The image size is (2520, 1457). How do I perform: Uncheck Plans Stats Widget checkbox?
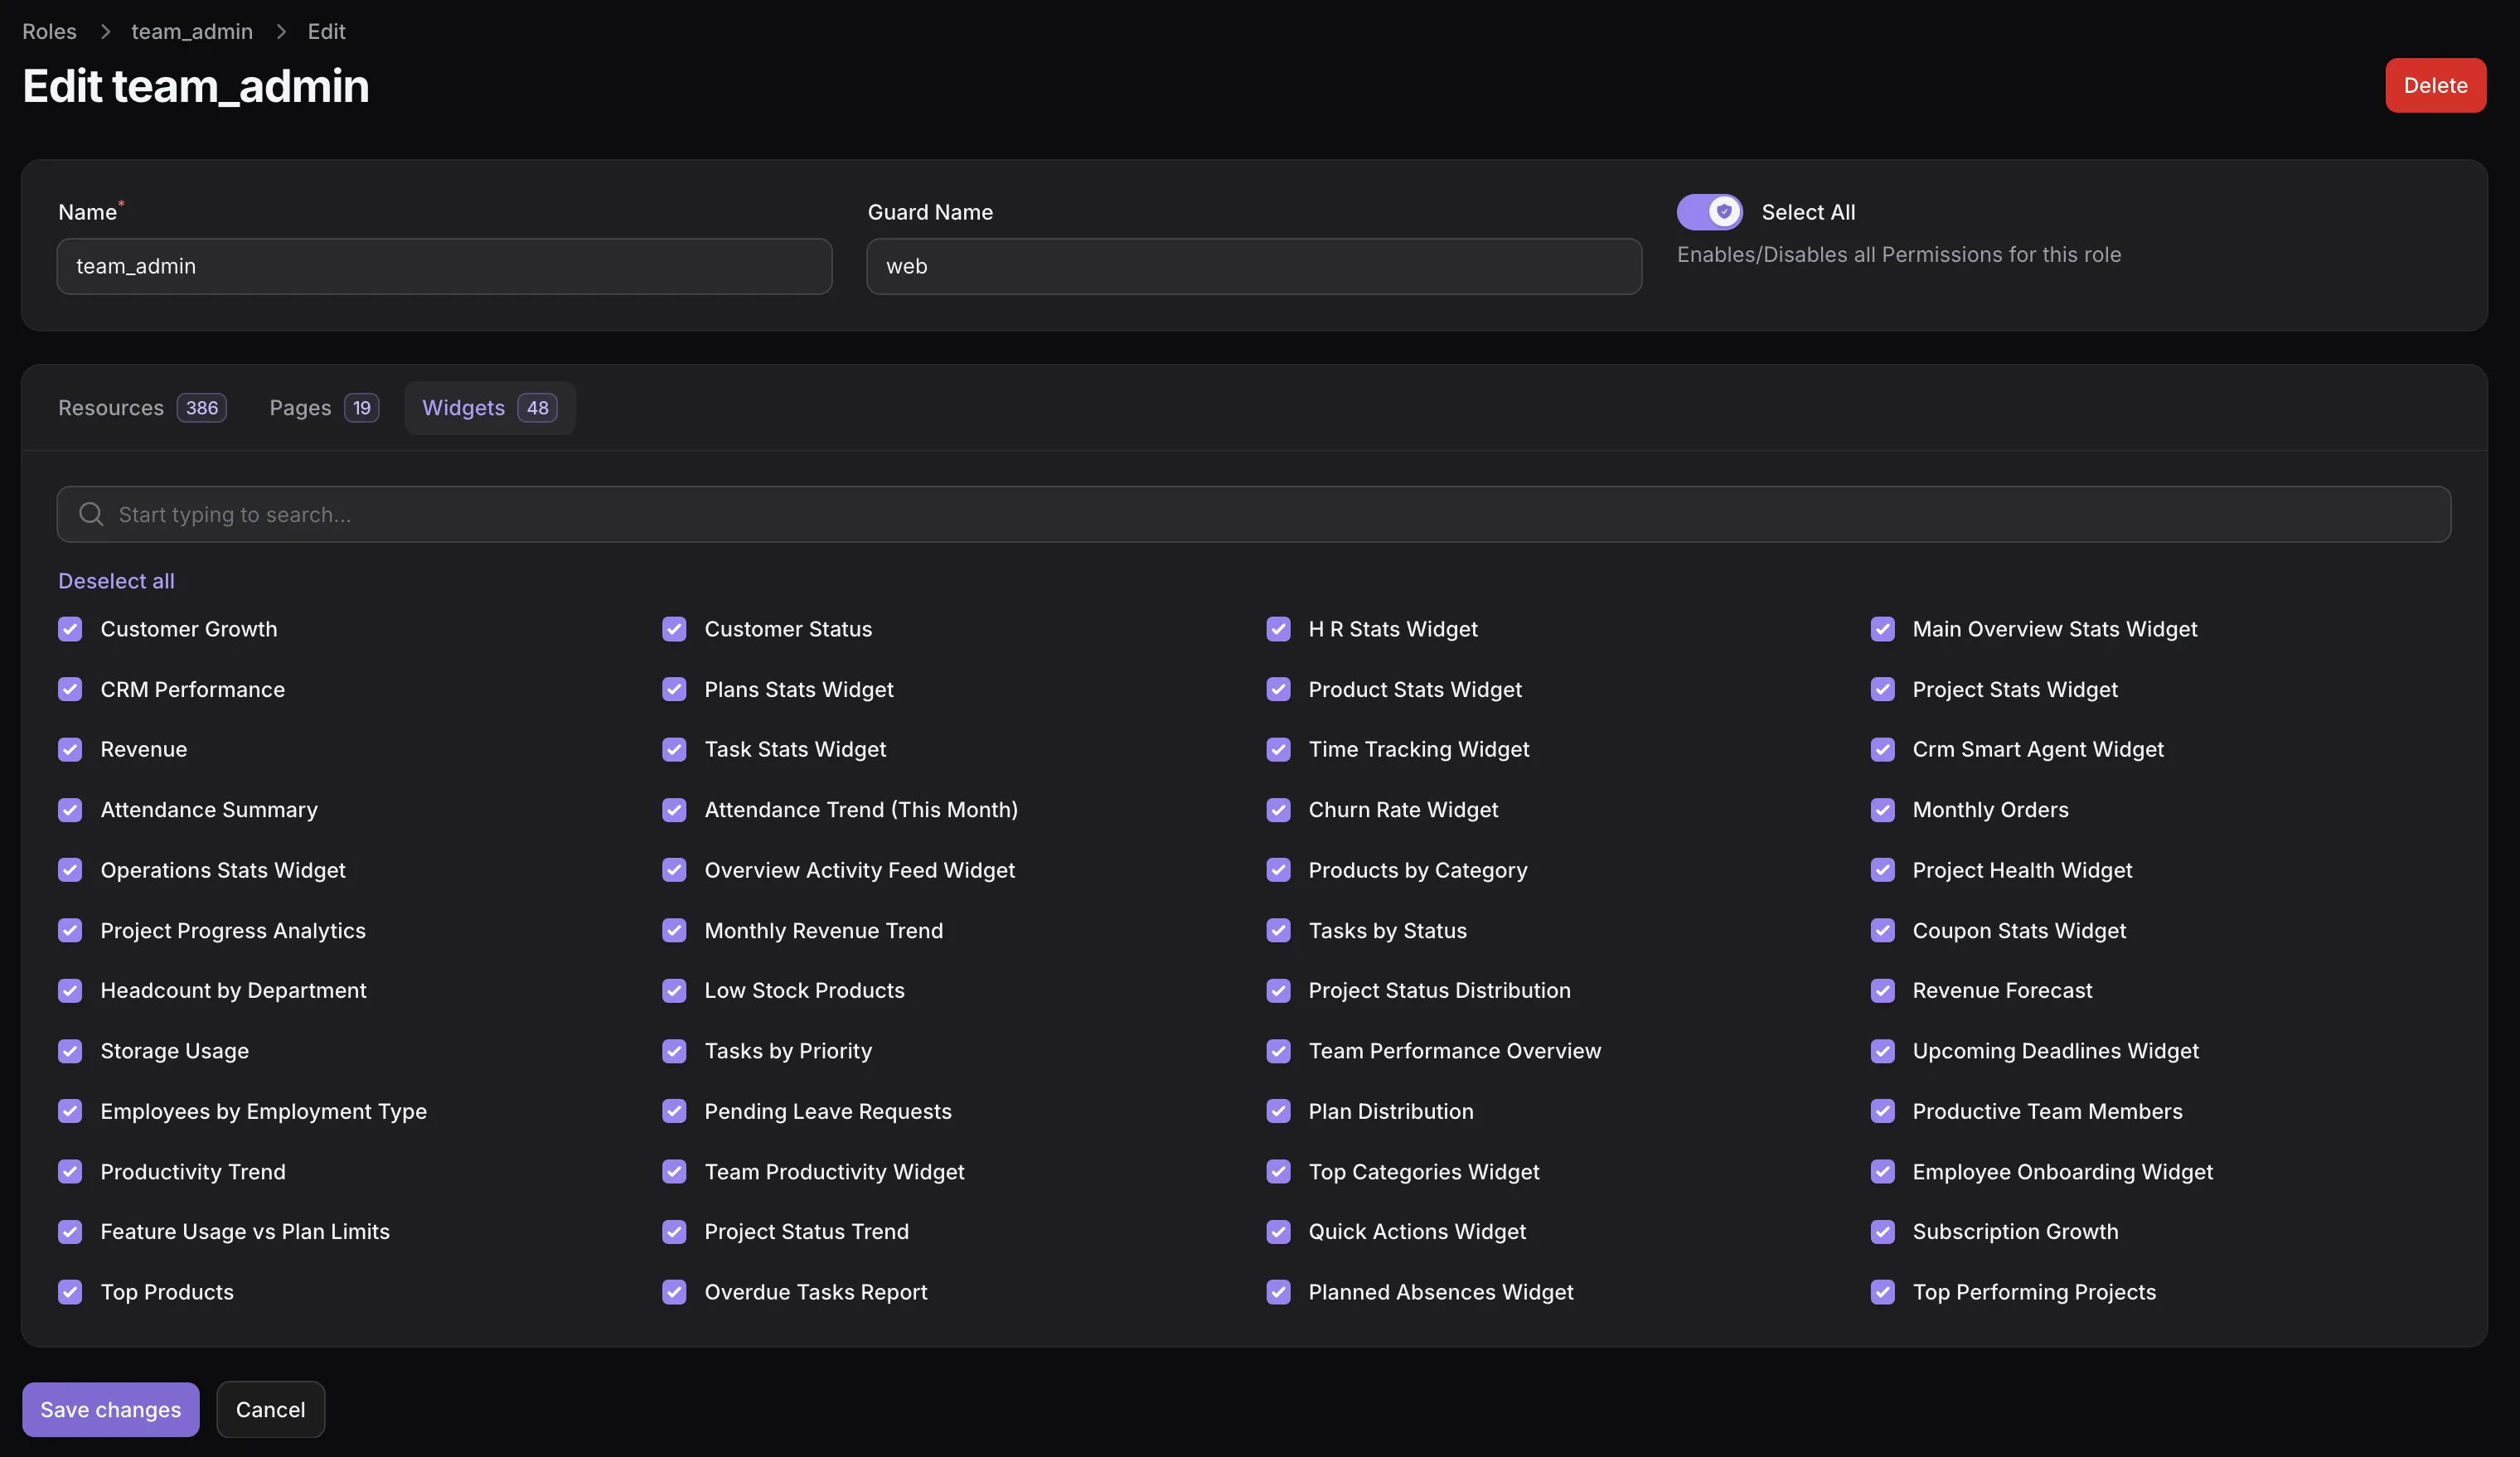[x=674, y=689]
